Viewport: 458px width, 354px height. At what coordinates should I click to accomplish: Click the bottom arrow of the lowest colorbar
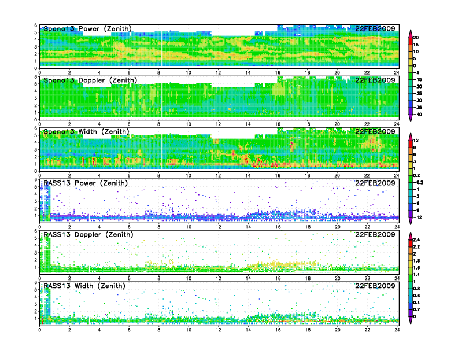(x=411, y=320)
